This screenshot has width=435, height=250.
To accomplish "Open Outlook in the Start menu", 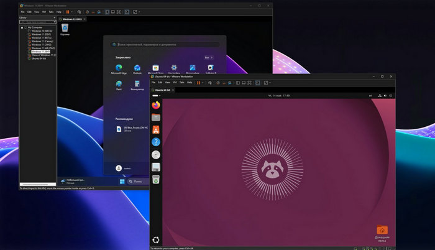I will (137, 69).
